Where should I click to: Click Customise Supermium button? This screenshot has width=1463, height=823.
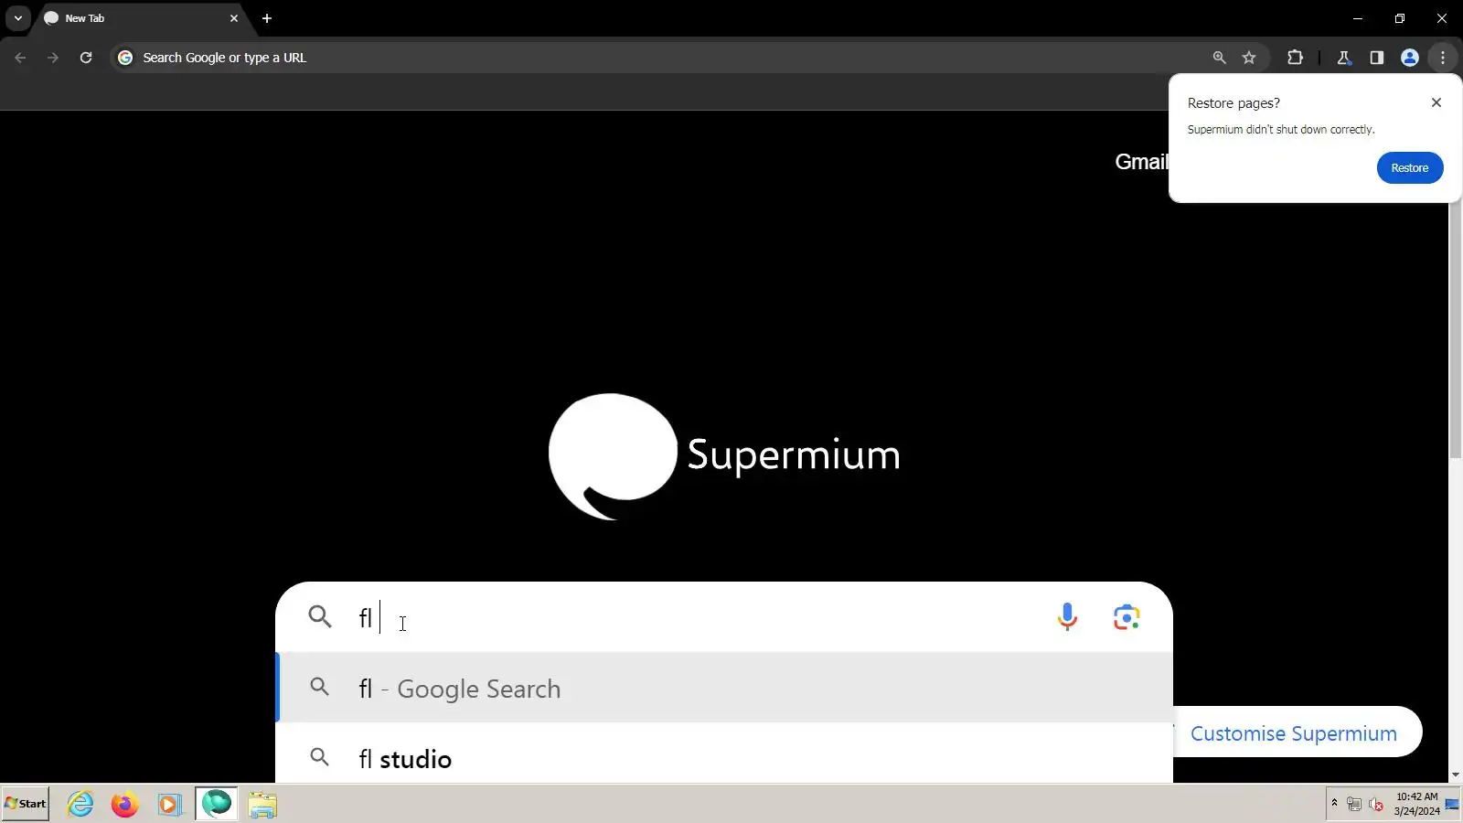pyautogui.click(x=1295, y=733)
